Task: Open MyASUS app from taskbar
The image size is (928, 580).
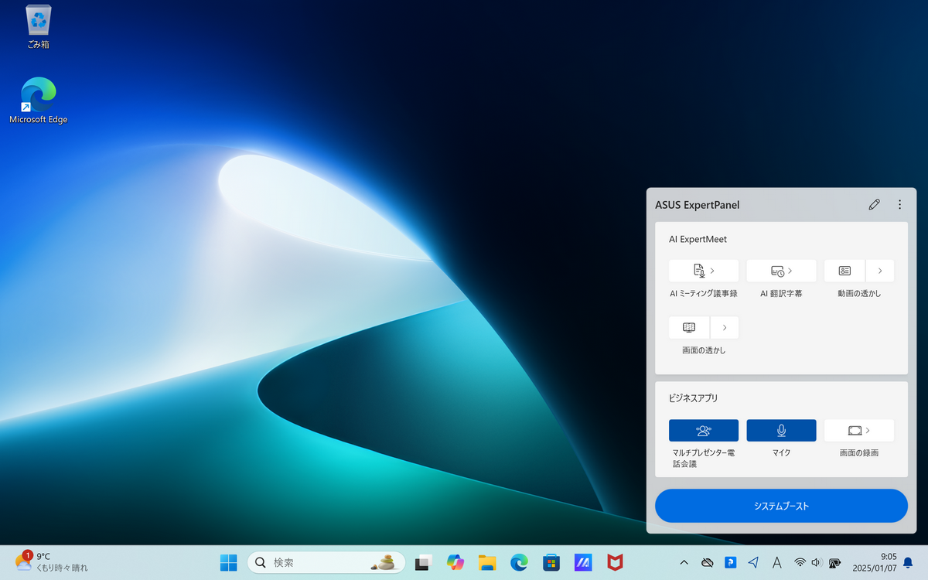Action: (583, 563)
